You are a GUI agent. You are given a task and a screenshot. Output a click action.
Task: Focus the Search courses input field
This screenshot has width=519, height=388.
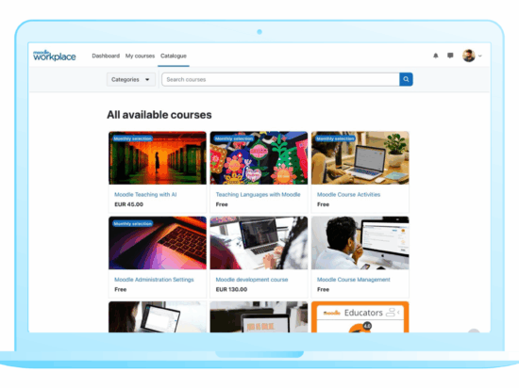pos(280,79)
